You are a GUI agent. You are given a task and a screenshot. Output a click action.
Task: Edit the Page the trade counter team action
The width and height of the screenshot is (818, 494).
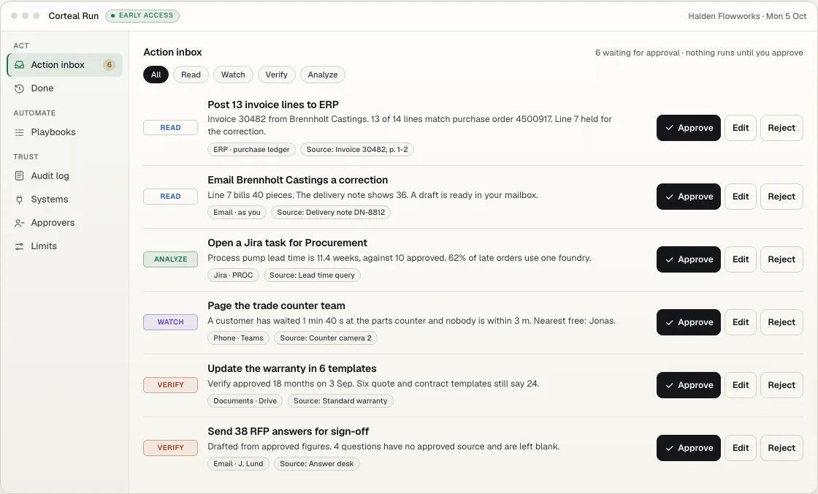(x=741, y=322)
